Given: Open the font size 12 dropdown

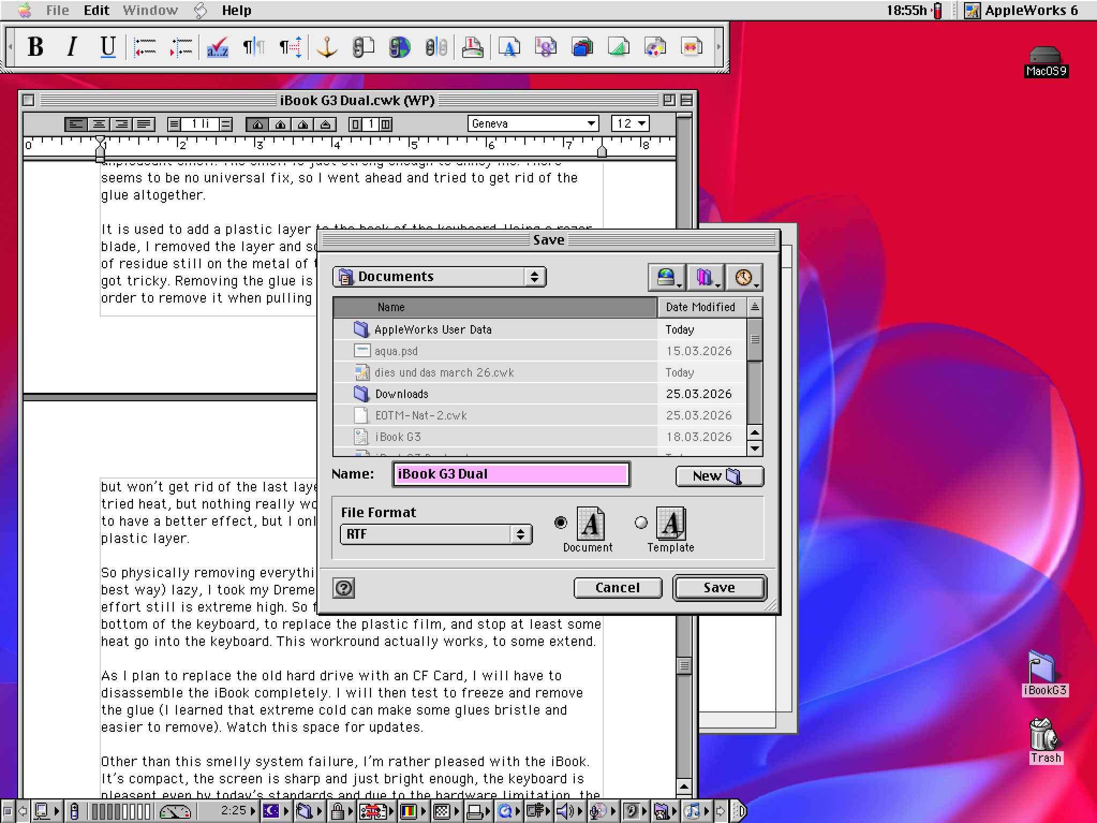Looking at the screenshot, I should pos(630,123).
